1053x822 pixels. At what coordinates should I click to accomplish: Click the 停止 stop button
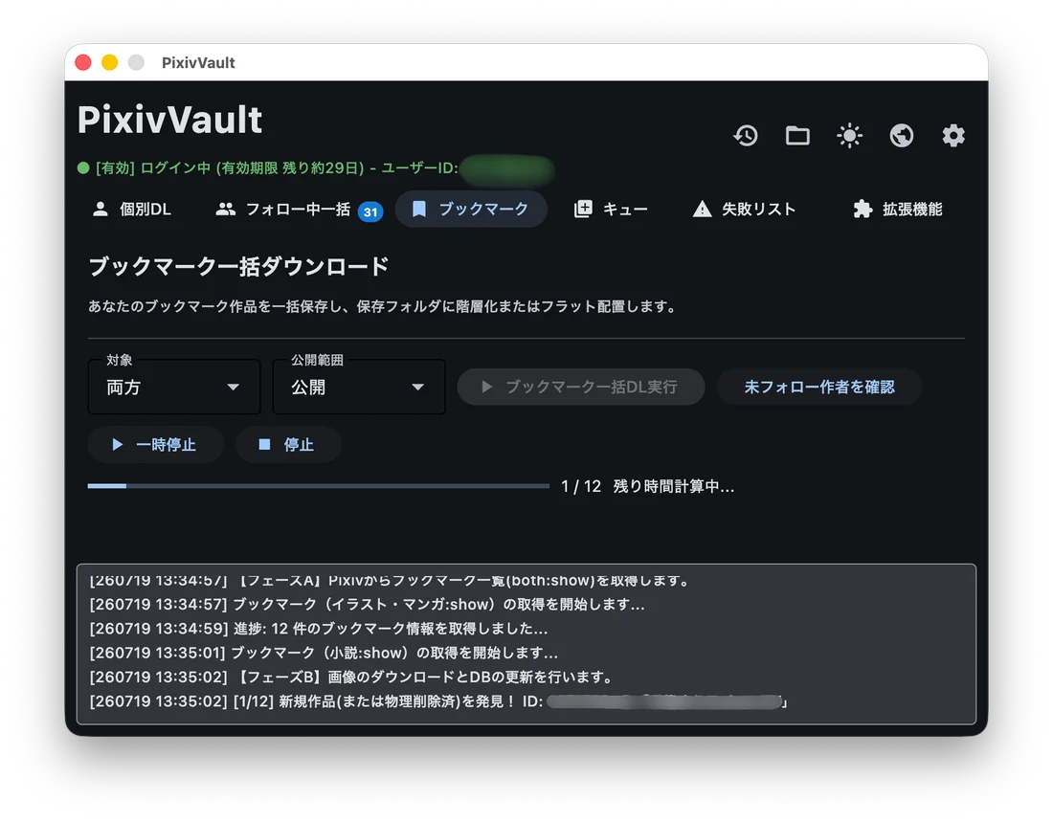click(288, 445)
